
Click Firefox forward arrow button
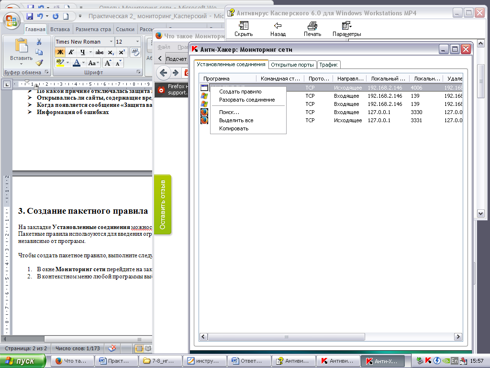click(176, 73)
